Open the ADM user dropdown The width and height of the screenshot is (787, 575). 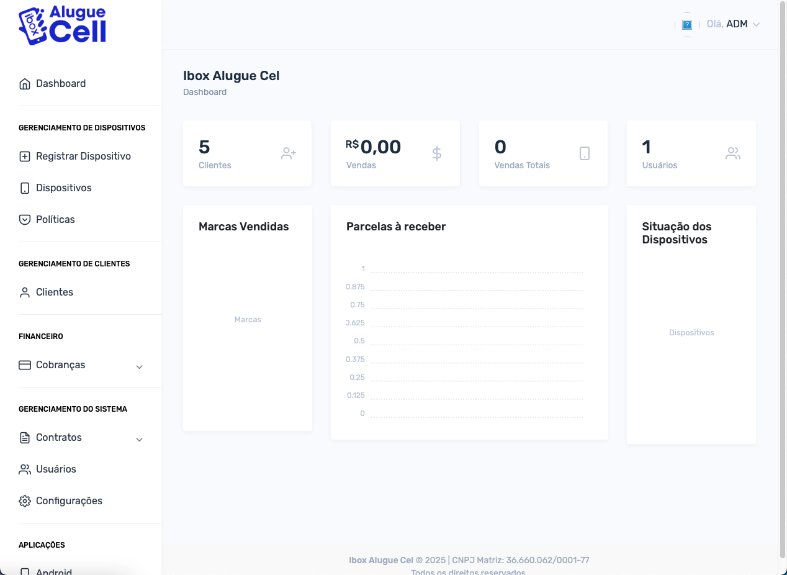[x=742, y=24]
